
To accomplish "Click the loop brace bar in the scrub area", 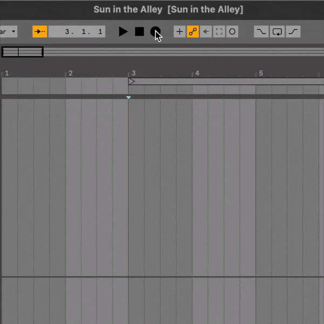I will (x=226, y=82).
